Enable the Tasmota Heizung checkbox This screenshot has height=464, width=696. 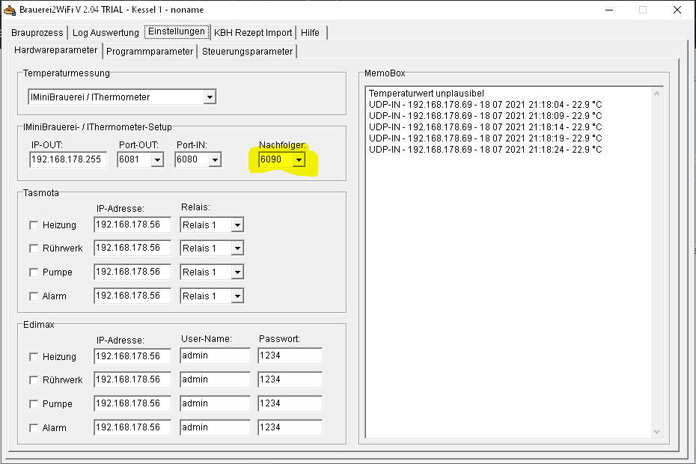(34, 225)
